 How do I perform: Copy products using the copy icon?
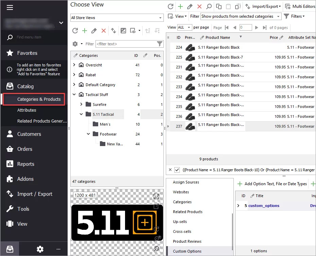(219, 6)
